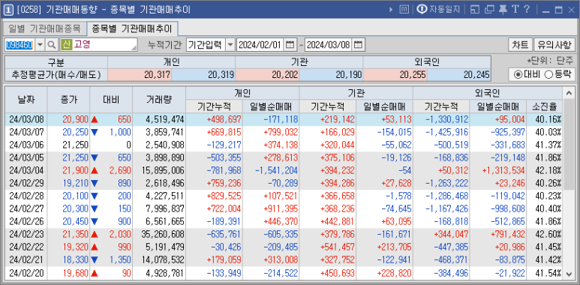Click the vertical scrollbar thumb
The height and width of the screenshot is (285, 580).
(x=569, y=143)
